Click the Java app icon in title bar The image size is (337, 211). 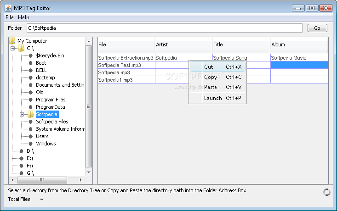(x=8, y=8)
